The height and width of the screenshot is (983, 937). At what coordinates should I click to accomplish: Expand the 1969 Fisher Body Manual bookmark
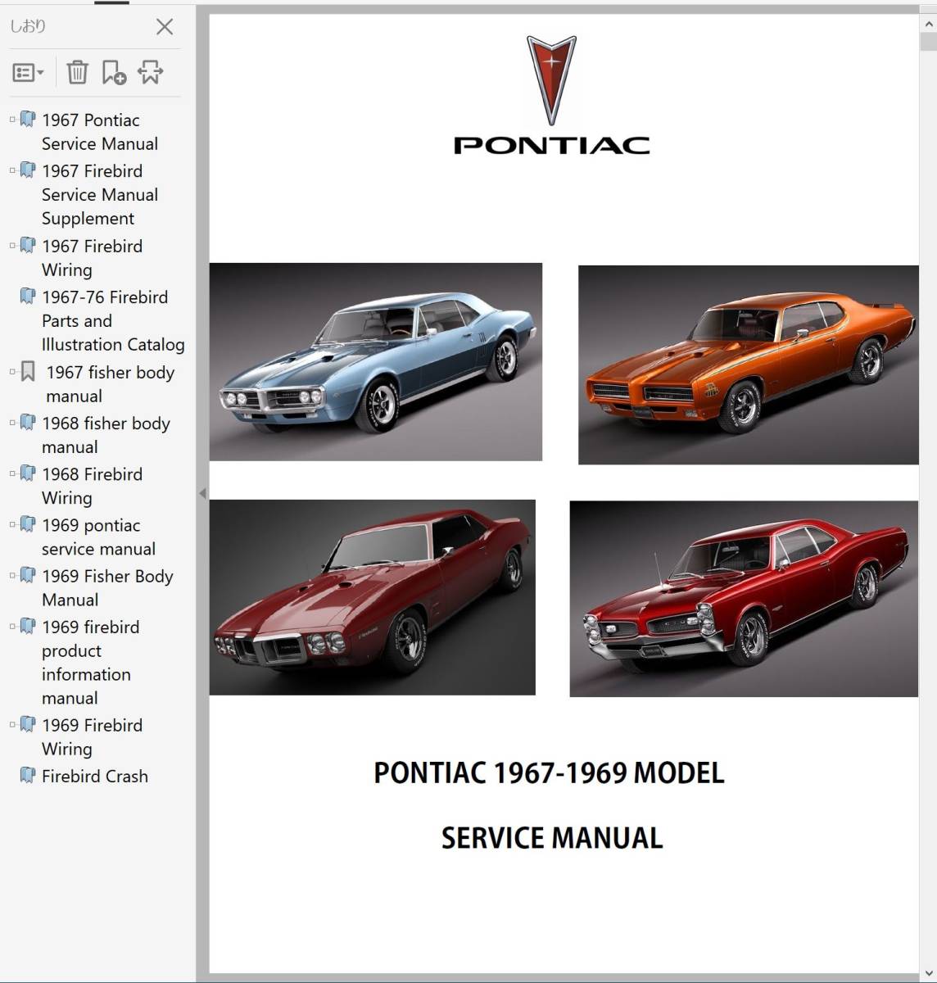[x=12, y=575]
